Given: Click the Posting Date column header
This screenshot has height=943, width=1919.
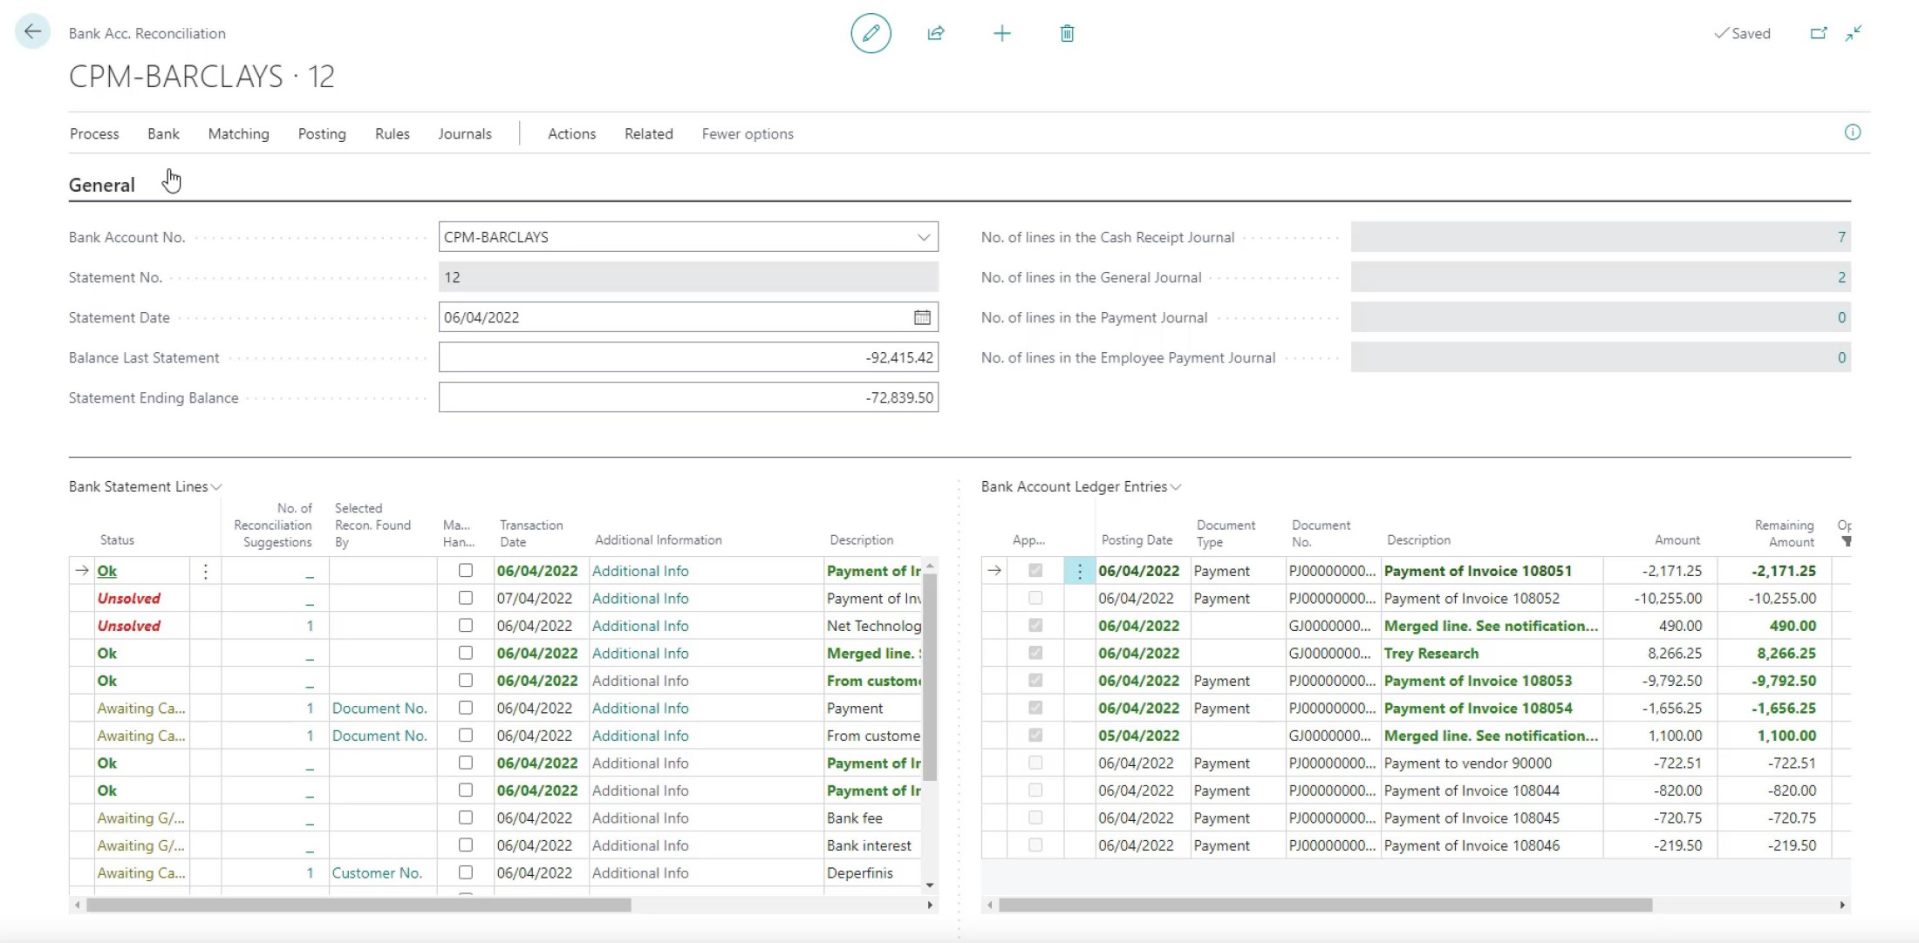Looking at the screenshot, I should (x=1137, y=540).
